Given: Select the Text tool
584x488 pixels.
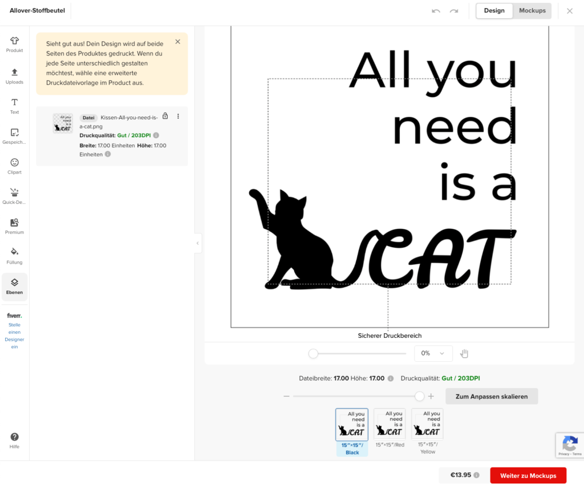Looking at the screenshot, I should [14, 106].
